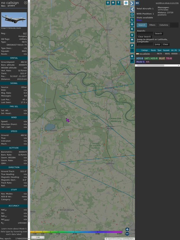Sort table by Squawk column

pos(166,50)
